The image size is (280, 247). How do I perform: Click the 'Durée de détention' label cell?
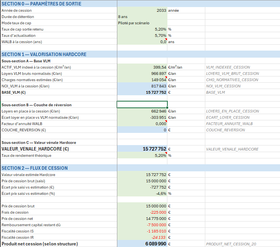tap(59, 16)
